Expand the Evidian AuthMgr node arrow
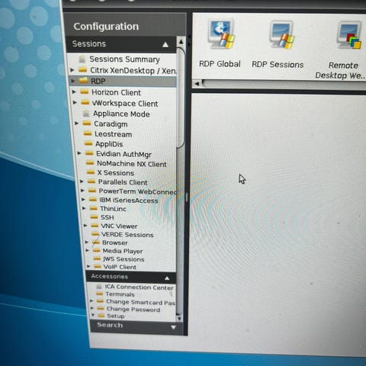Image resolution: width=366 pixels, height=366 pixels. click(79, 153)
